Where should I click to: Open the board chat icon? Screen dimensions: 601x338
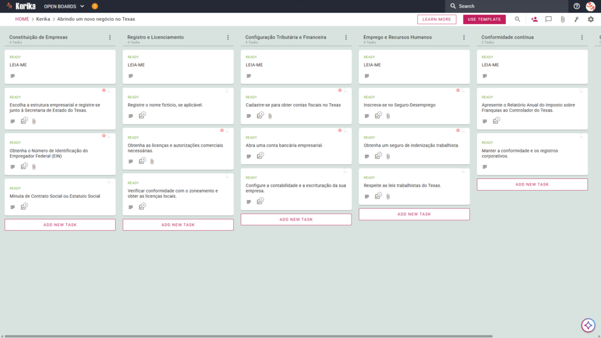tap(549, 19)
